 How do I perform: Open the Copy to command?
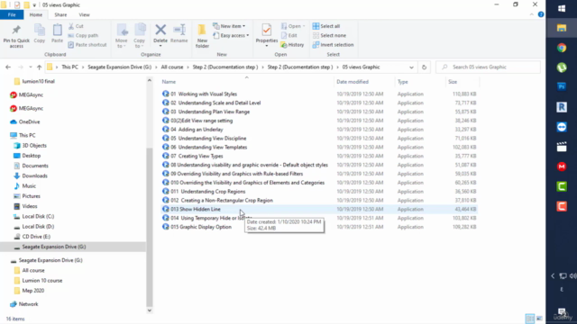pos(140,36)
